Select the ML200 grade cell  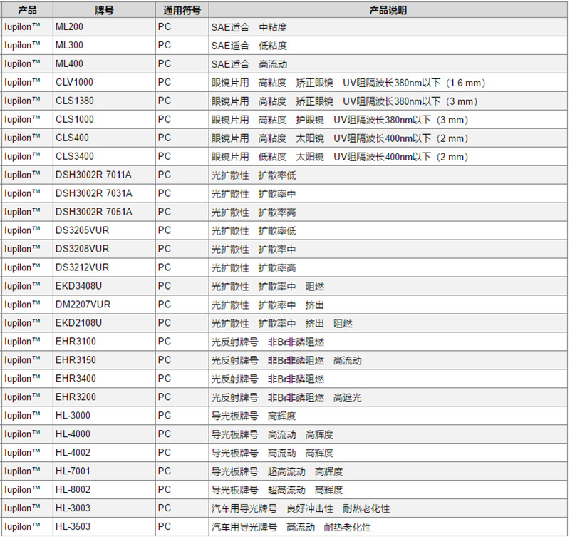pyautogui.click(x=69, y=27)
